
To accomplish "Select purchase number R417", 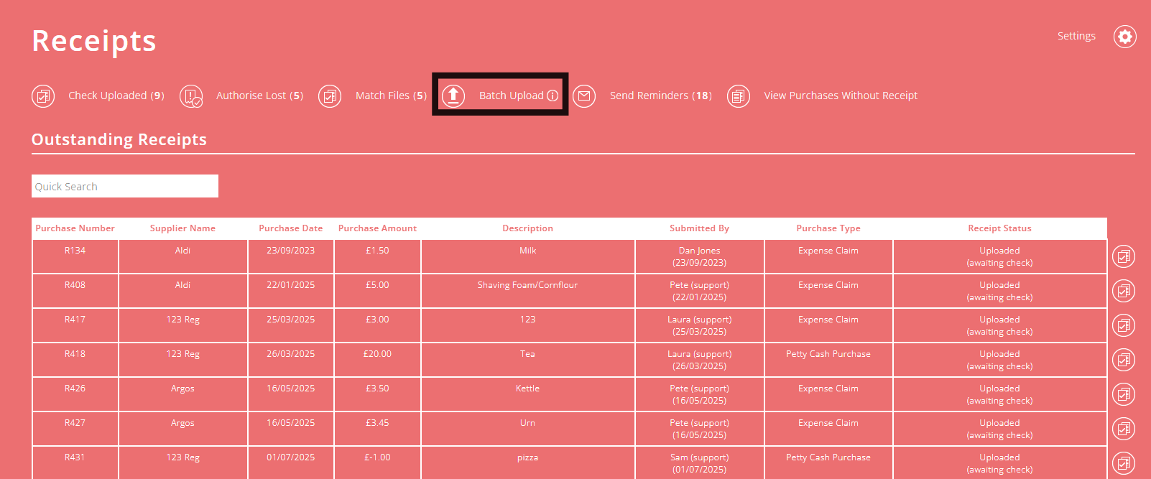I will (75, 320).
